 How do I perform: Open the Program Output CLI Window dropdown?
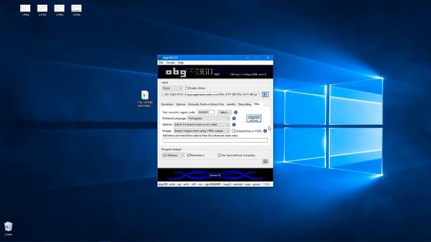coord(173,155)
